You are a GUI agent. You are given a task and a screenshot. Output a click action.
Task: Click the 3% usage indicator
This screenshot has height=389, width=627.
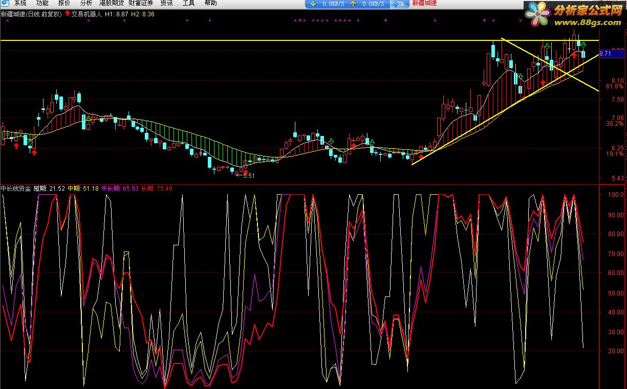click(400, 4)
